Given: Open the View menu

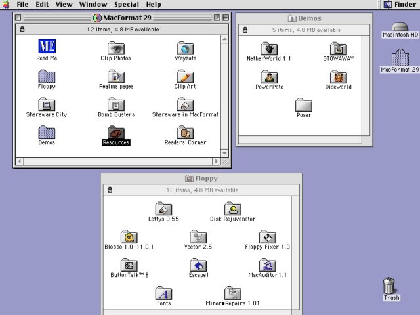Looking at the screenshot, I should [x=64, y=5].
